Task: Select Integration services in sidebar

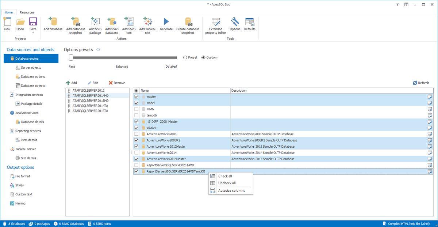Action: (26, 95)
